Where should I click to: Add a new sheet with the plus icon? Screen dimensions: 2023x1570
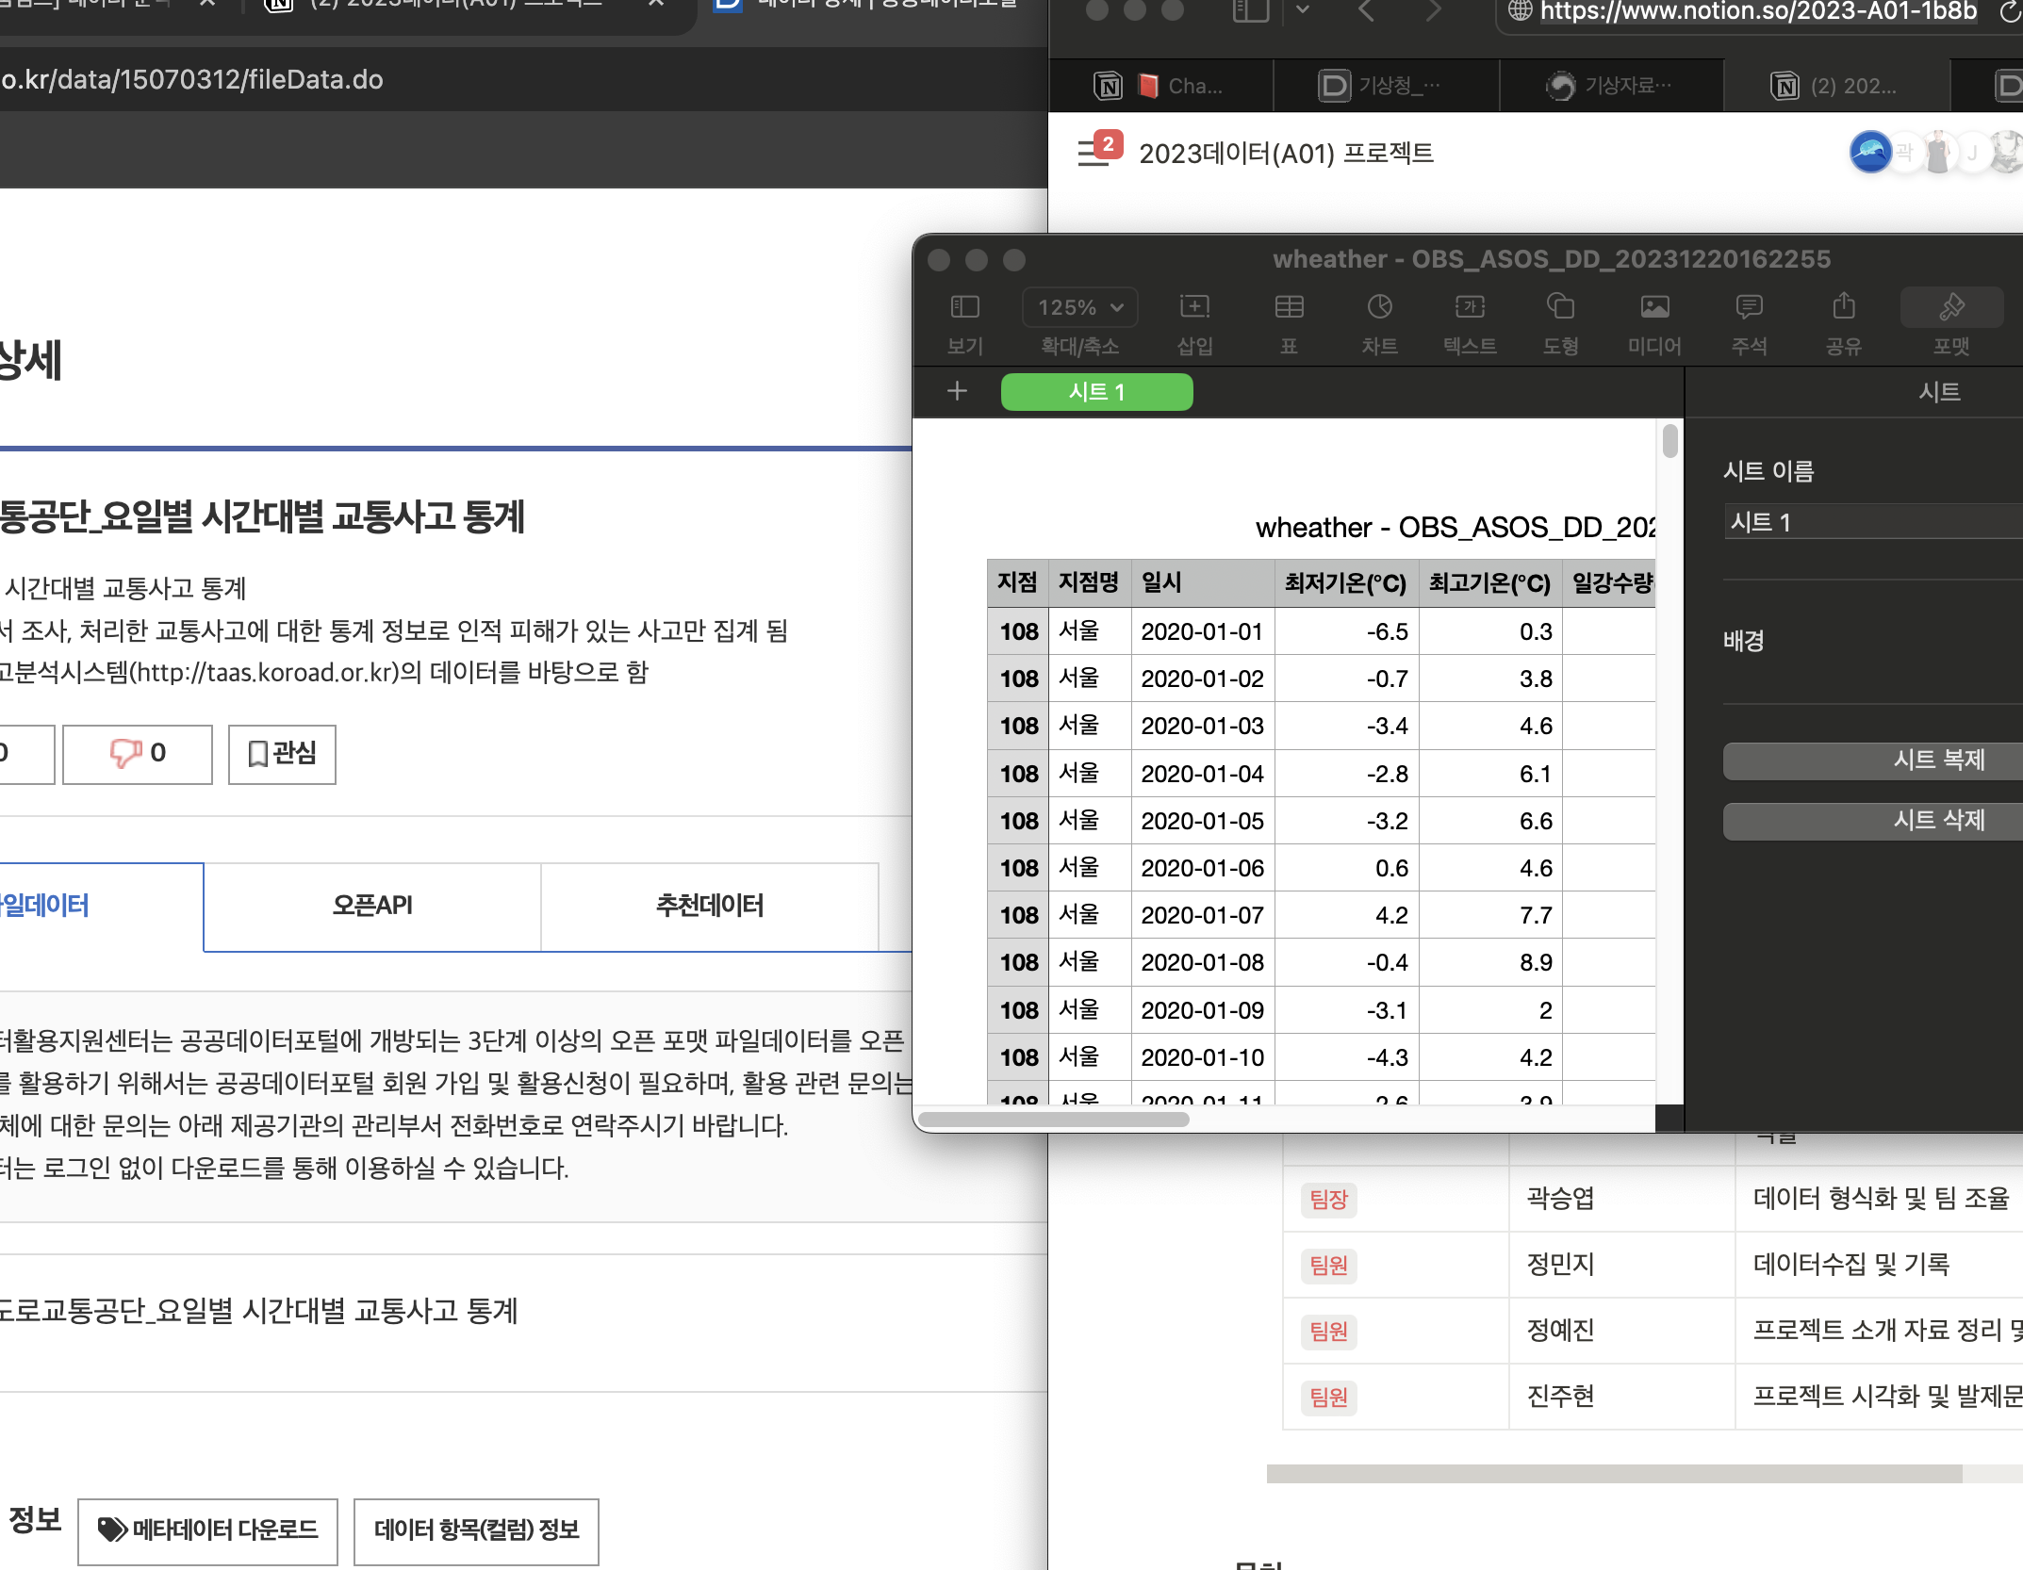coord(957,391)
